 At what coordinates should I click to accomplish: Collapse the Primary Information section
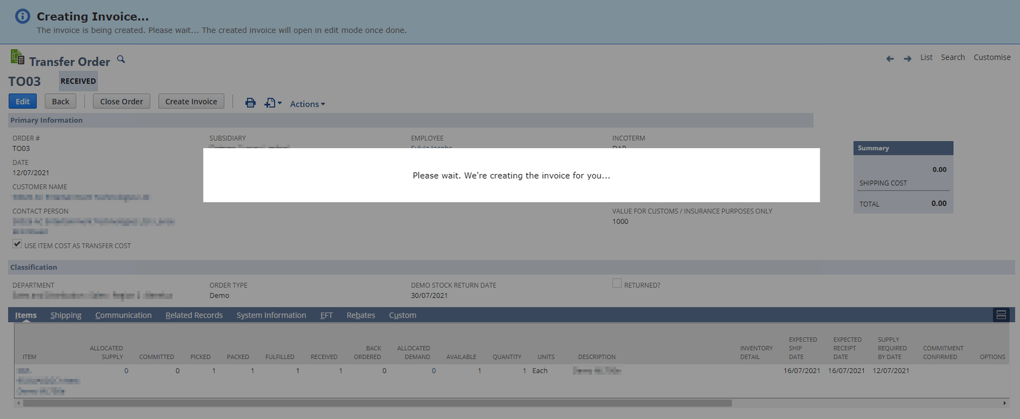click(47, 121)
